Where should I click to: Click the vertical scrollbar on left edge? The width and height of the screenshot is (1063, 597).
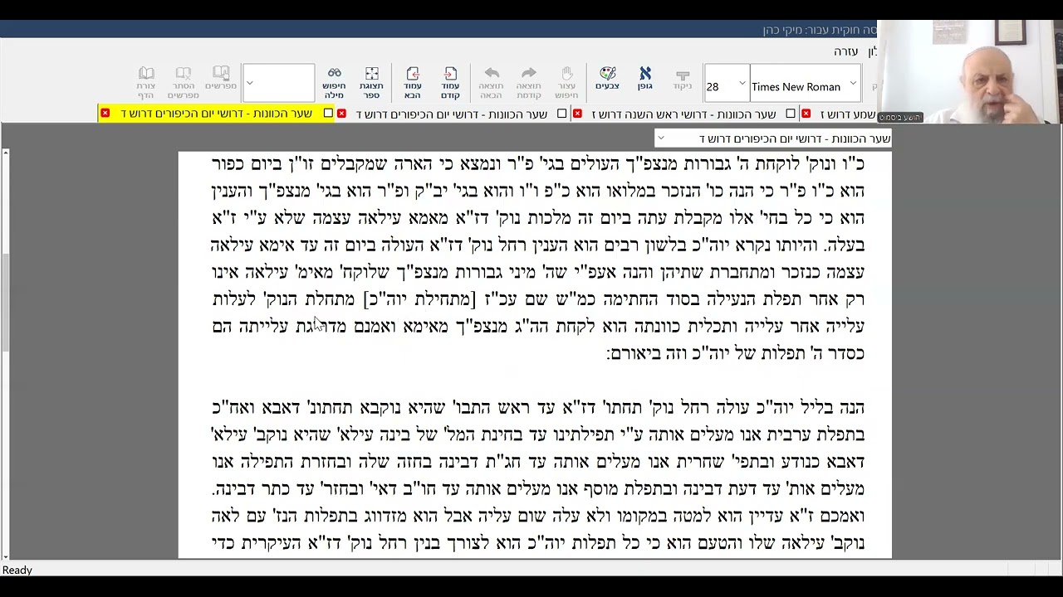(5, 355)
